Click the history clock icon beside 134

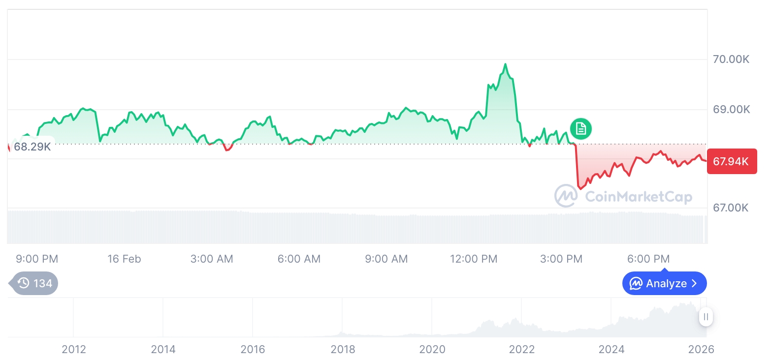point(24,283)
